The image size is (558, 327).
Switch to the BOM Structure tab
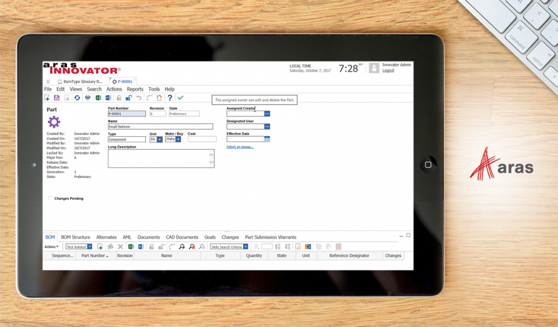[76, 237]
